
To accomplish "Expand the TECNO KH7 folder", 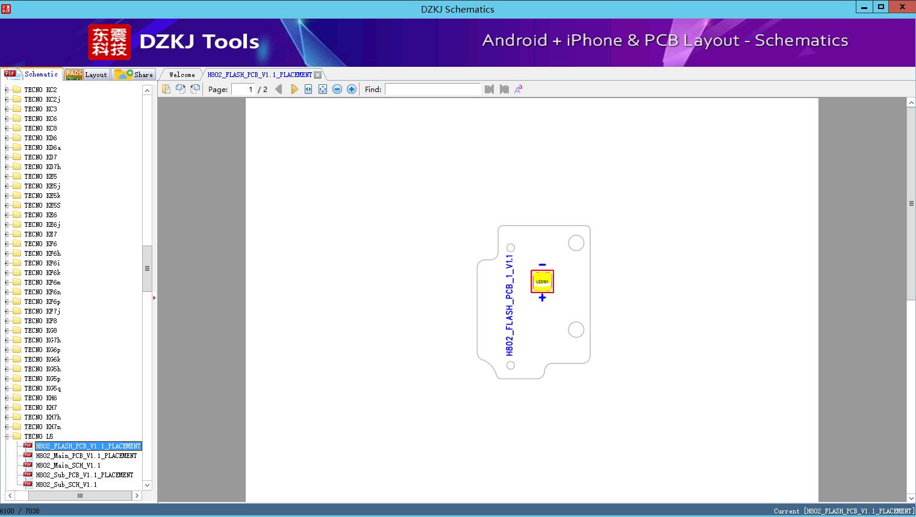I will click(7, 407).
